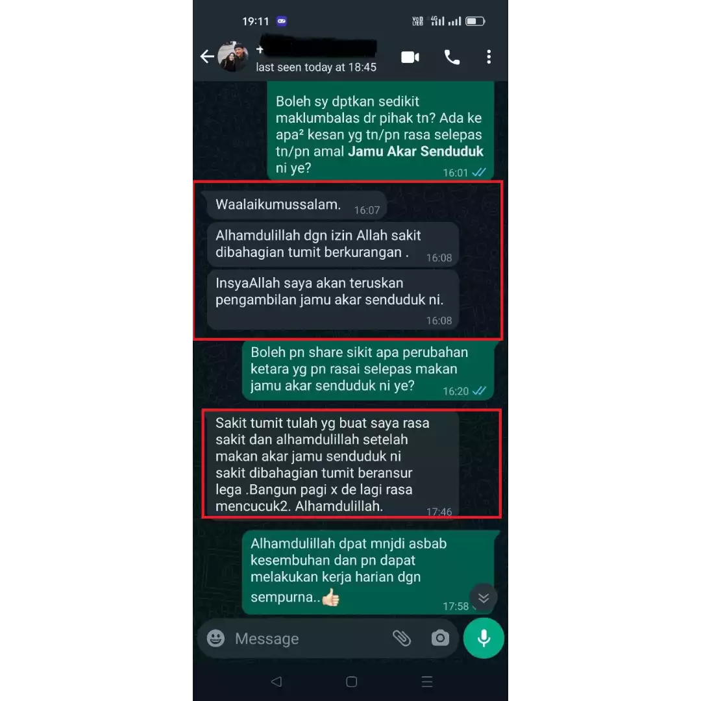Jump to latest messages with down chevron
The image size is (701, 701).
[484, 598]
